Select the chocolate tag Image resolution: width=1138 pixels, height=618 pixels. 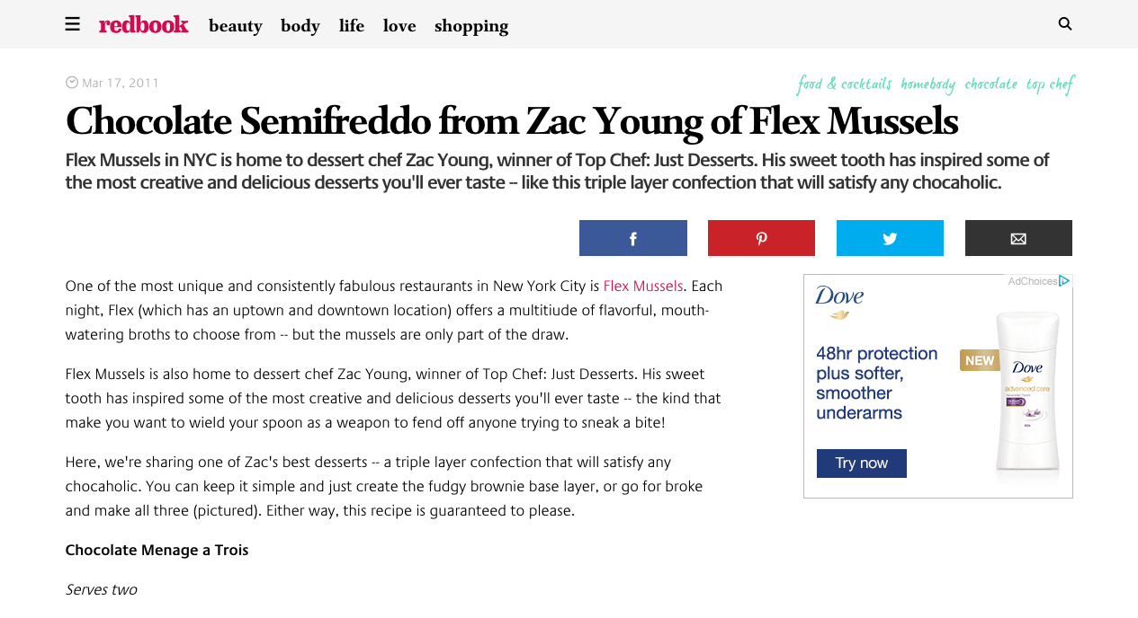coord(990,84)
